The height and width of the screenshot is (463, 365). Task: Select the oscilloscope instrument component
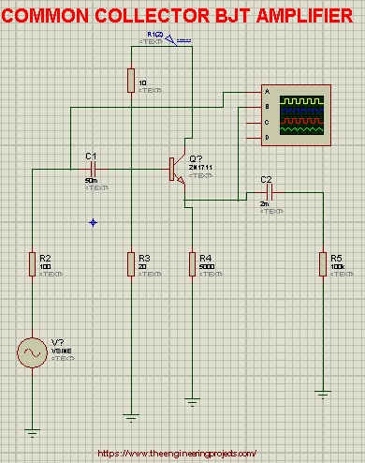[296, 115]
